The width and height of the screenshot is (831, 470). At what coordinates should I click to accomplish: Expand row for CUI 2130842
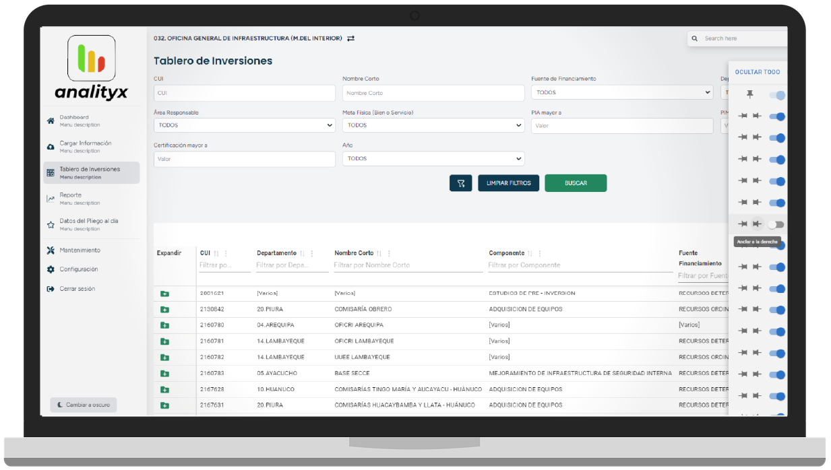click(164, 310)
